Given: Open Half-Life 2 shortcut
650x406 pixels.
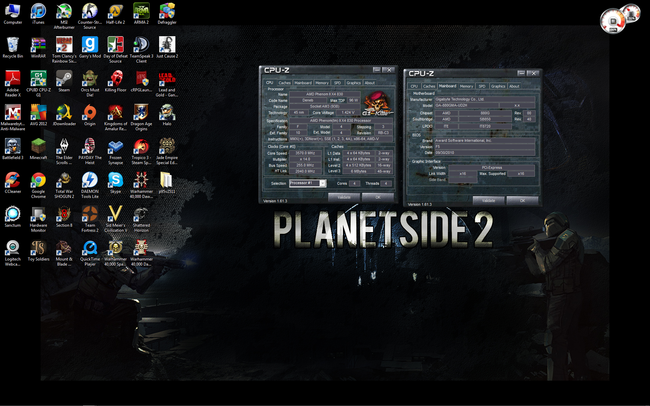Looking at the screenshot, I should [x=115, y=14].
